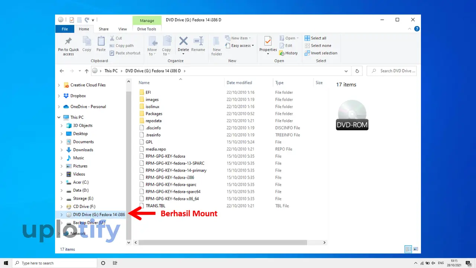Click Invert selection in the ribbon

(321, 53)
